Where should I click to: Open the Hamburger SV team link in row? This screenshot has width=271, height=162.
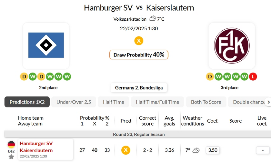point(36,143)
